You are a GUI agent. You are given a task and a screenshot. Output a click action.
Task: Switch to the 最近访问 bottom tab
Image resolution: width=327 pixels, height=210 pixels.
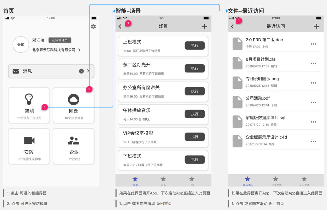[x=248, y=181]
